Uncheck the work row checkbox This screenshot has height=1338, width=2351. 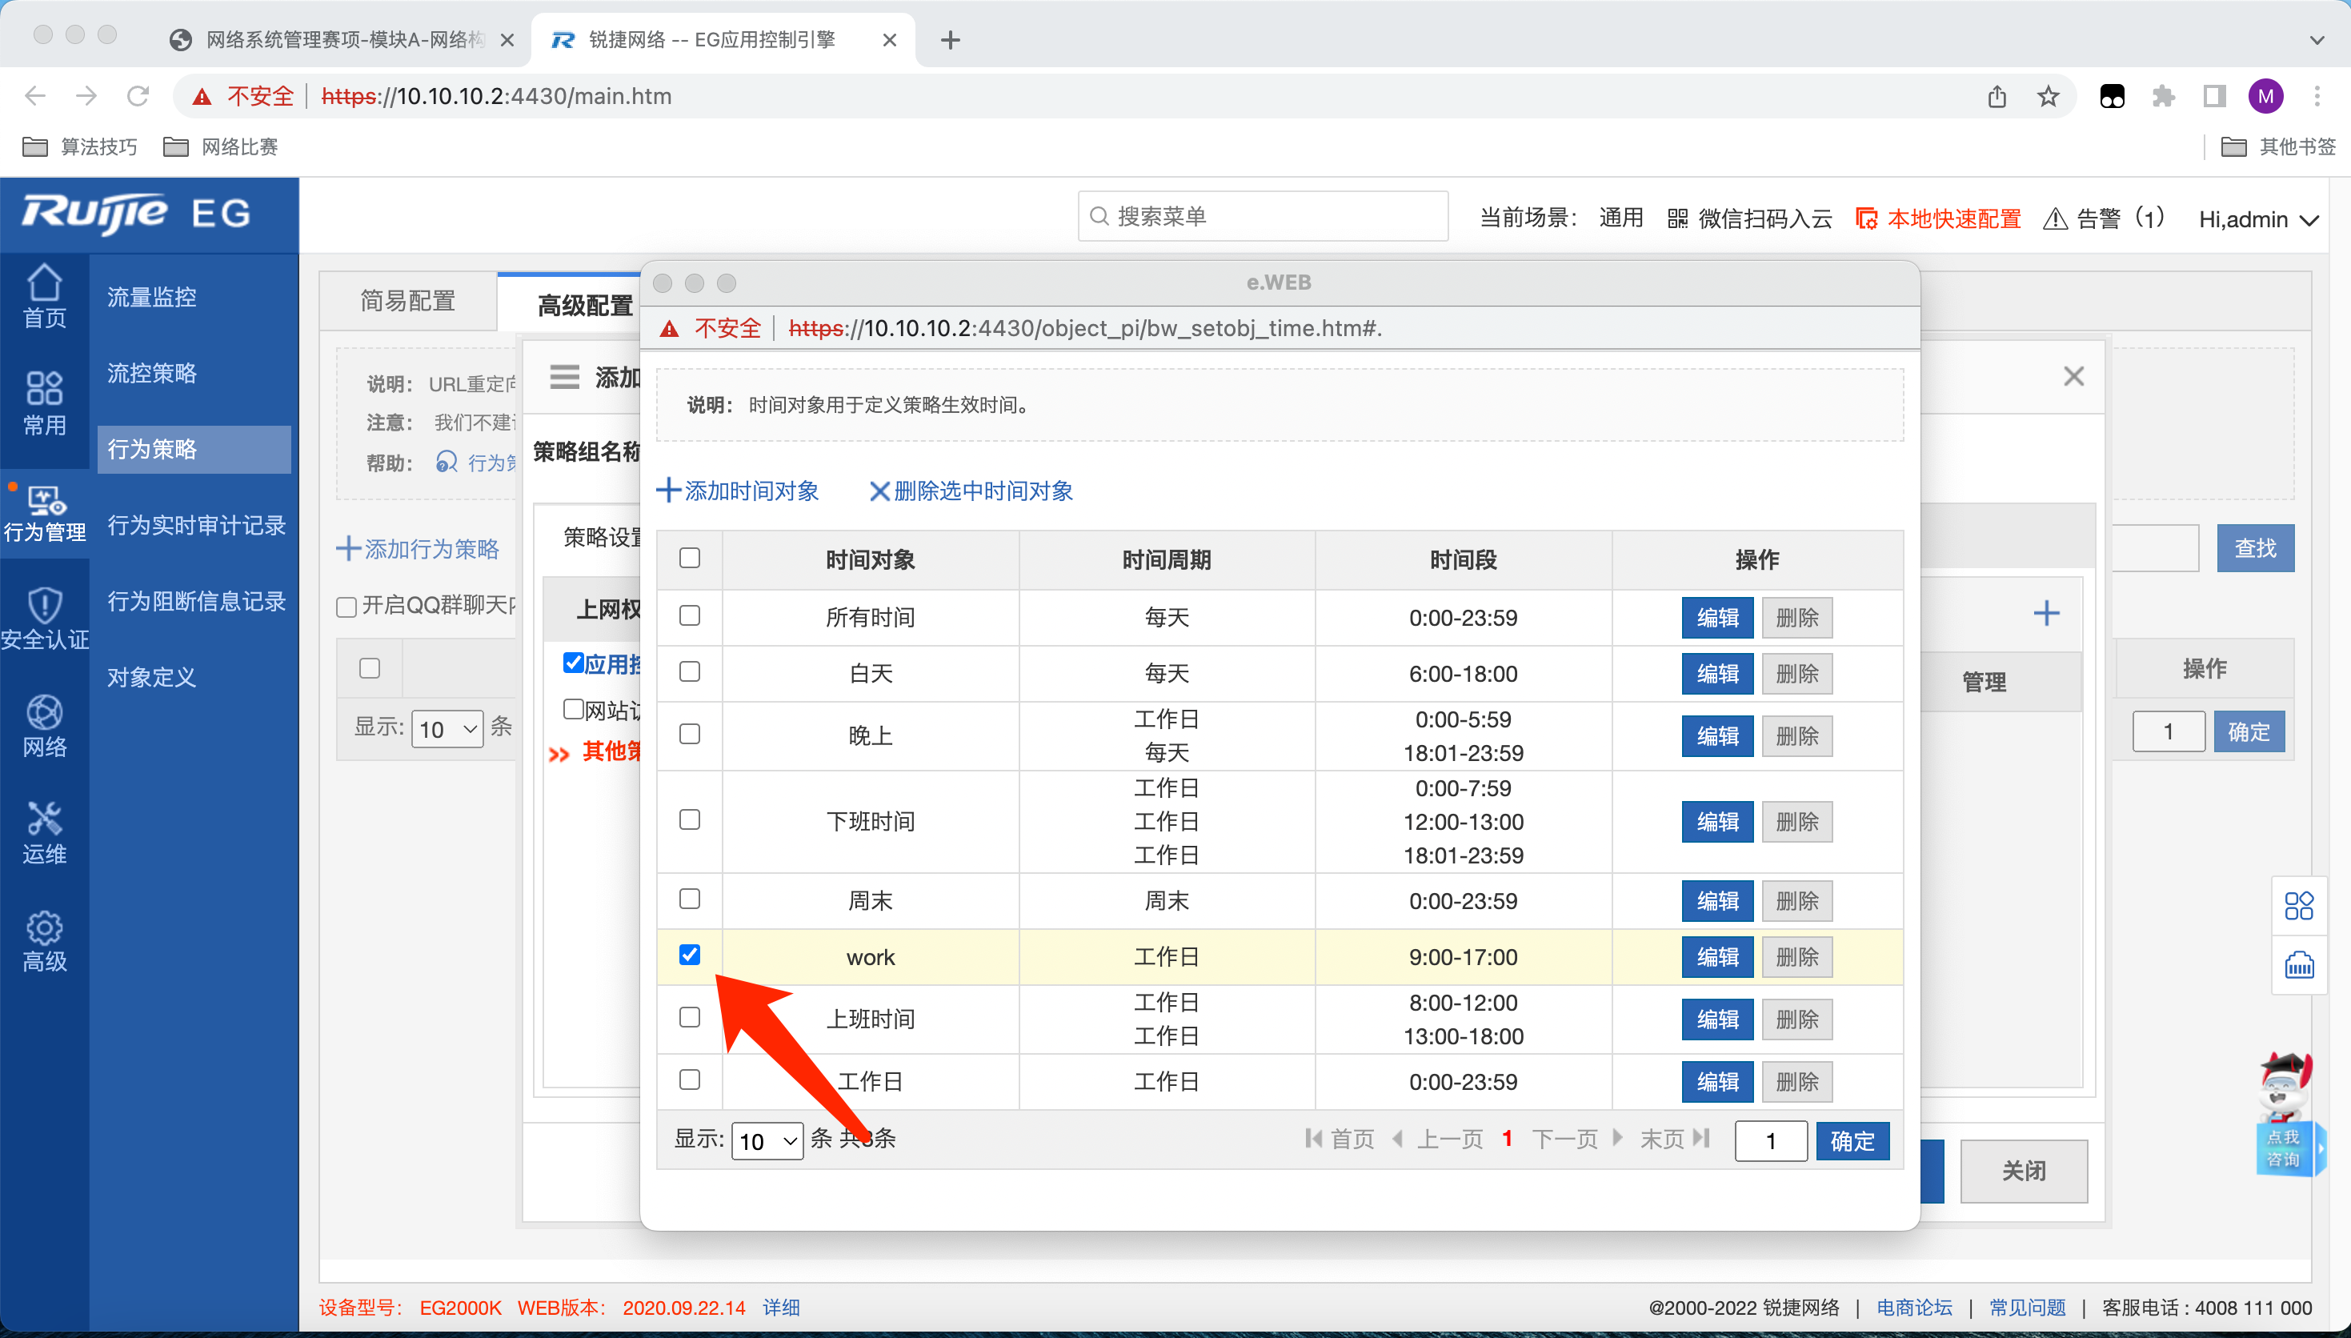pyautogui.click(x=689, y=955)
